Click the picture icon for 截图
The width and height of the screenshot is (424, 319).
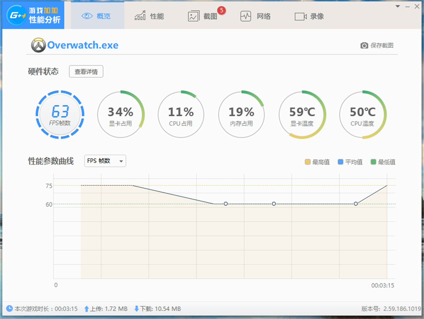(193, 16)
